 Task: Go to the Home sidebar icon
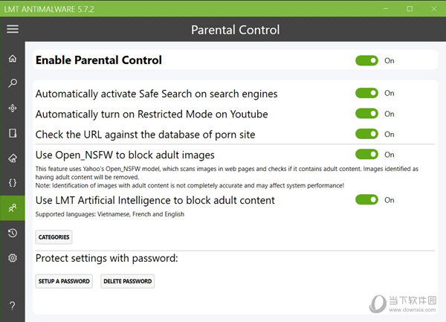coord(13,59)
